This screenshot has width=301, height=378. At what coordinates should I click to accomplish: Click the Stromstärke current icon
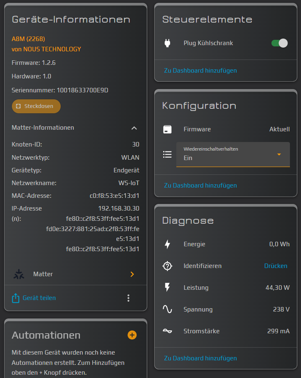167,331
